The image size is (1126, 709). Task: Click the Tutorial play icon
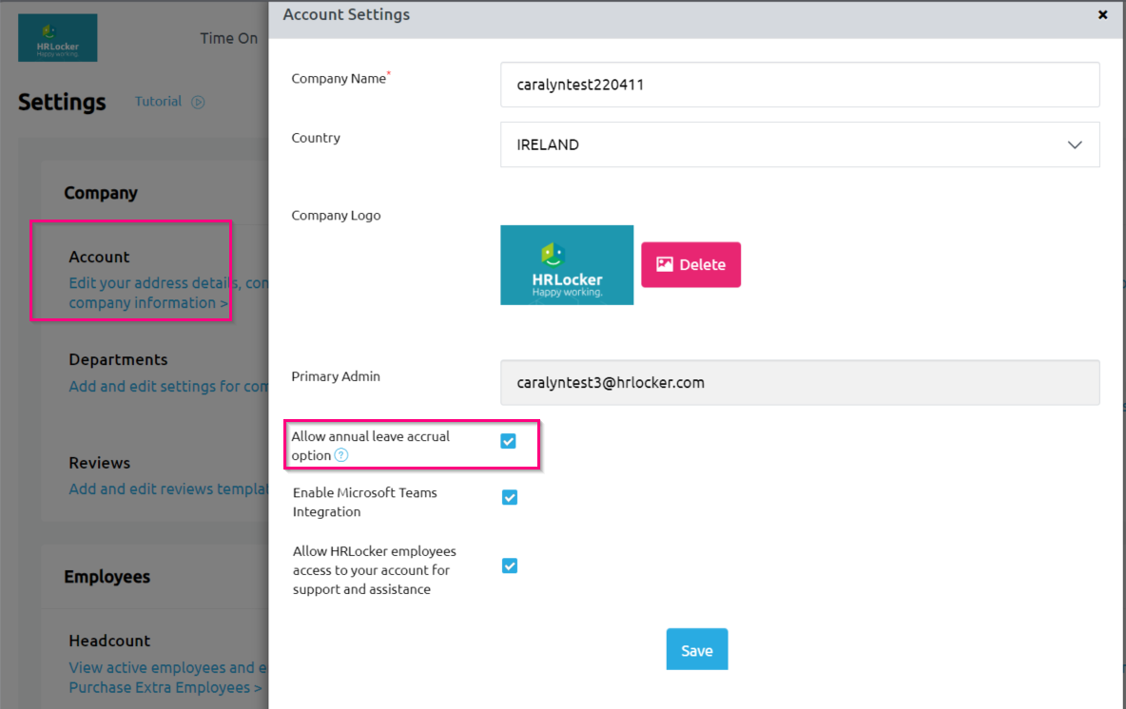[x=198, y=103]
